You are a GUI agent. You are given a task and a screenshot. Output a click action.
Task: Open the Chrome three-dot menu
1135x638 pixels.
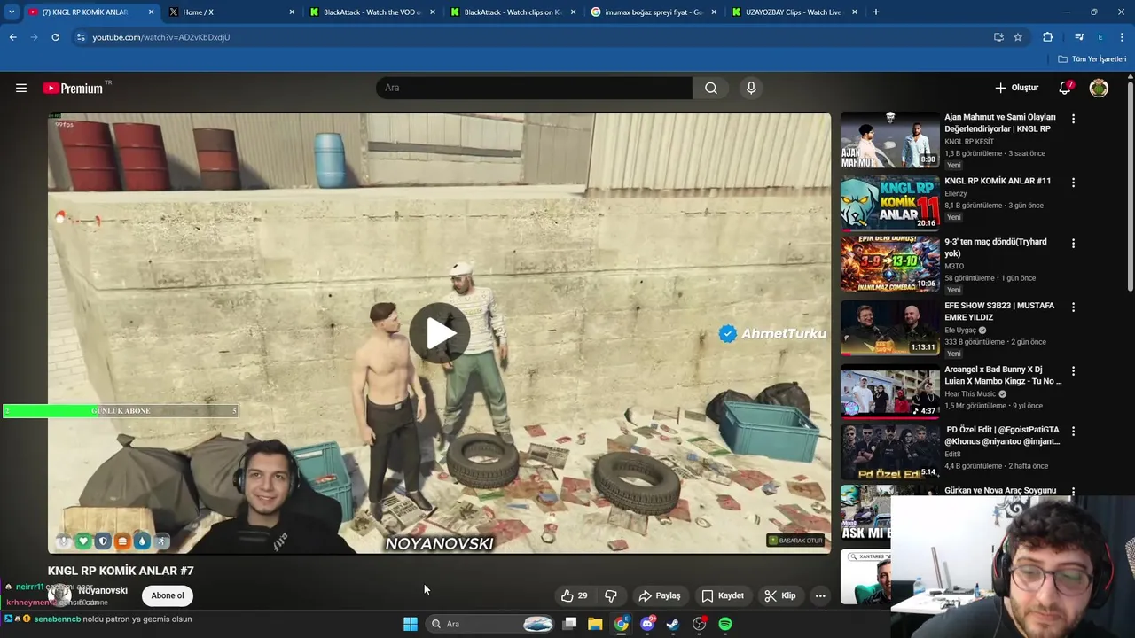tap(1122, 37)
